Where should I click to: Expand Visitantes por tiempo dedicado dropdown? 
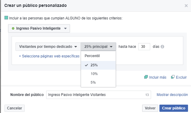pos(48,47)
